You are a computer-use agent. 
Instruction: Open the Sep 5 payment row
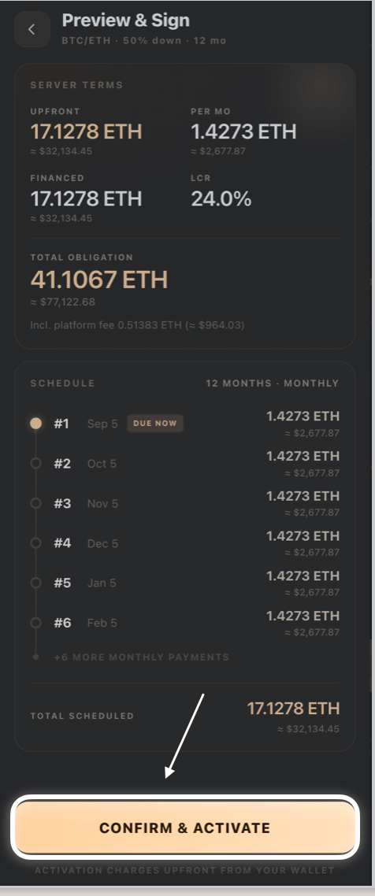pyautogui.click(x=184, y=424)
